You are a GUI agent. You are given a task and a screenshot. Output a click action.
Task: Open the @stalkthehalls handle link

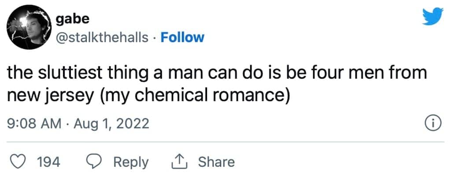[102, 37]
